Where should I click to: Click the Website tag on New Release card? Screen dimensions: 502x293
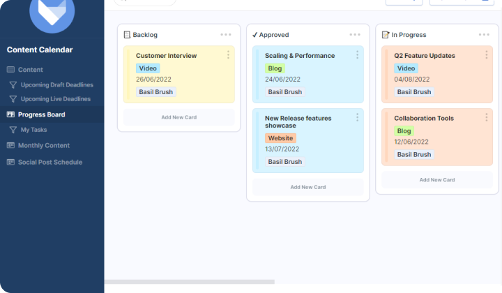click(x=280, y=138)
